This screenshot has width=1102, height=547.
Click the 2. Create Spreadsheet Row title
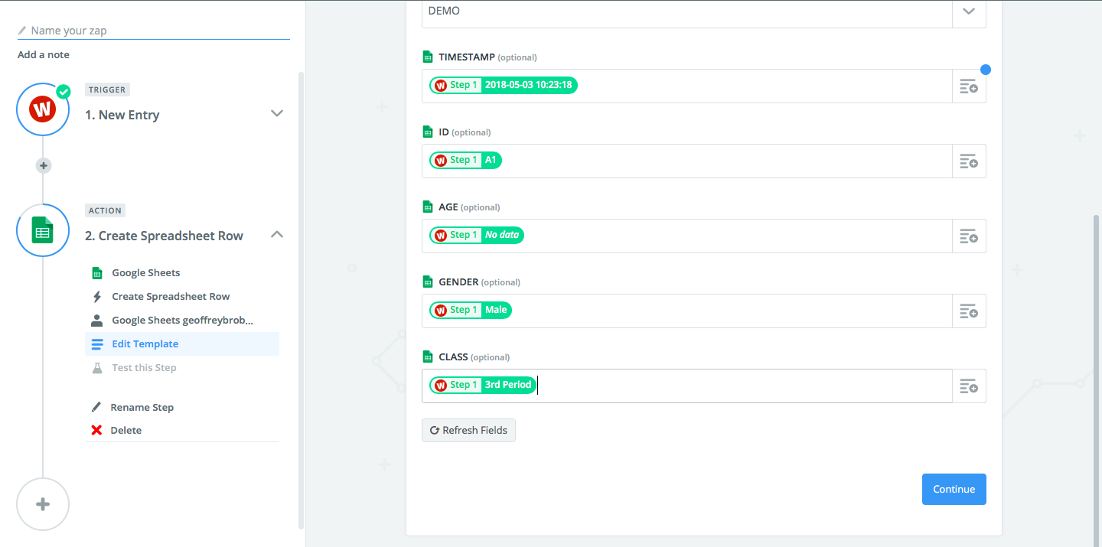click(x=164, y=236)
